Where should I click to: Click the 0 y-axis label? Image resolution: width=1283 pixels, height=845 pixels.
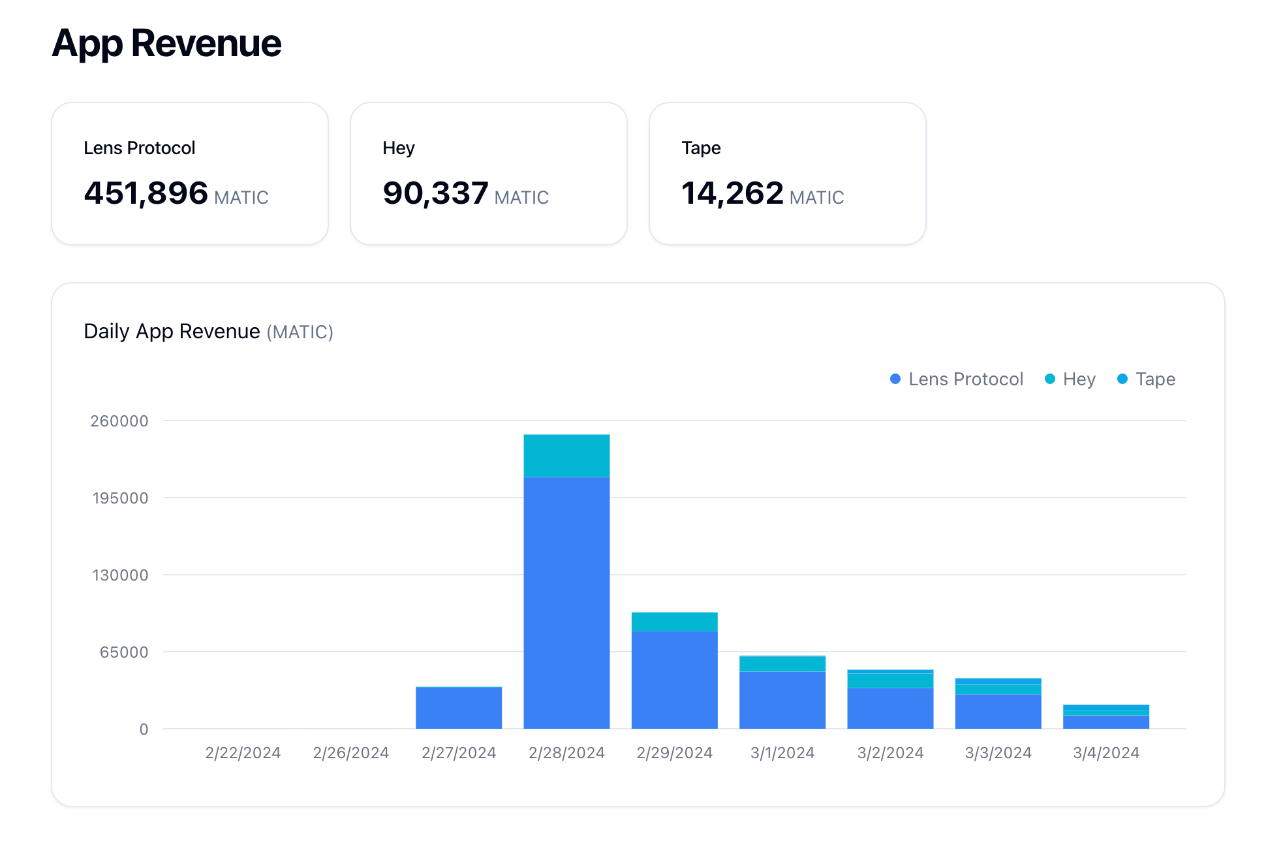[144, 729]
